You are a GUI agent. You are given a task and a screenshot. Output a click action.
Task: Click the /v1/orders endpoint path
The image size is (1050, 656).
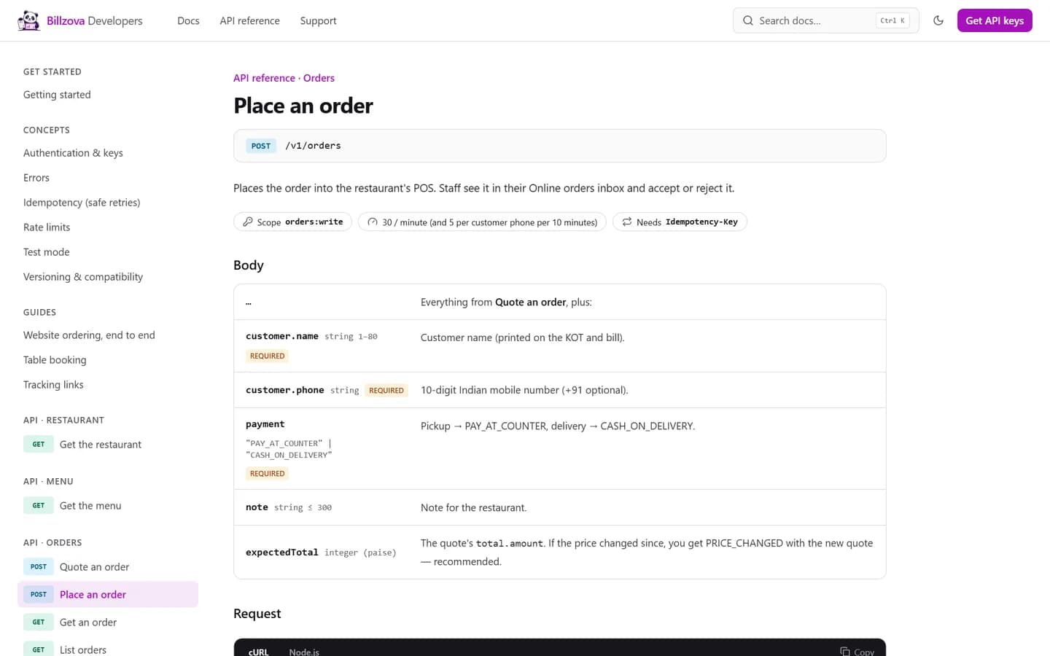tap(313, 146)
